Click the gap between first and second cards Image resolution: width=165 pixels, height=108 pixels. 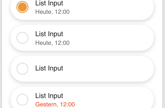coord(82,22)
